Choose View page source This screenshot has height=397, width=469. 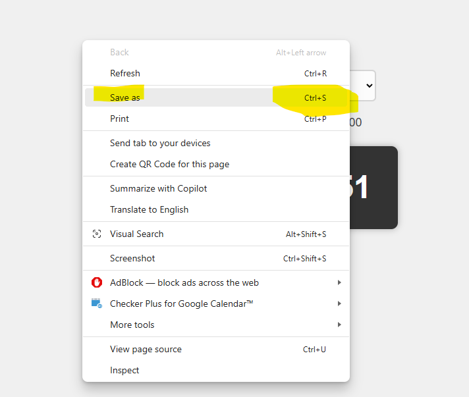point(146,349)
